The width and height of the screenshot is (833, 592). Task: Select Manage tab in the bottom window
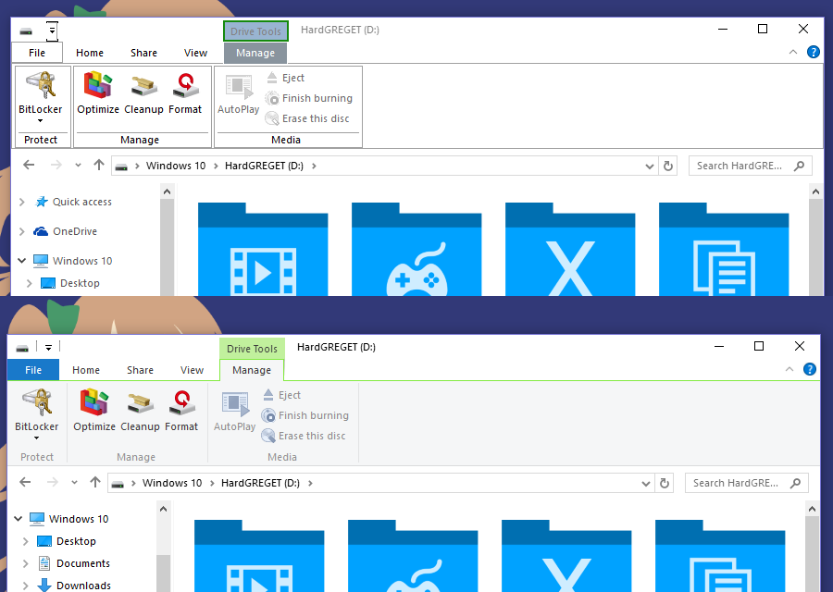pyautogui.click(x=252, y=370)
